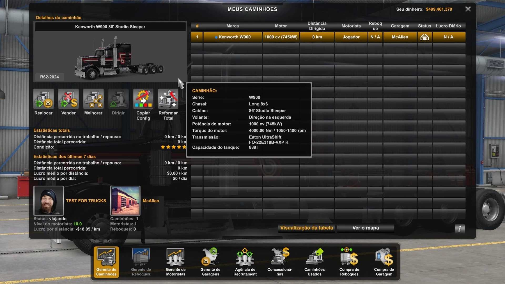This screenshot has width=505, height=284.
Task: Switch to Ver o mapa view
Action: [366, 228]
